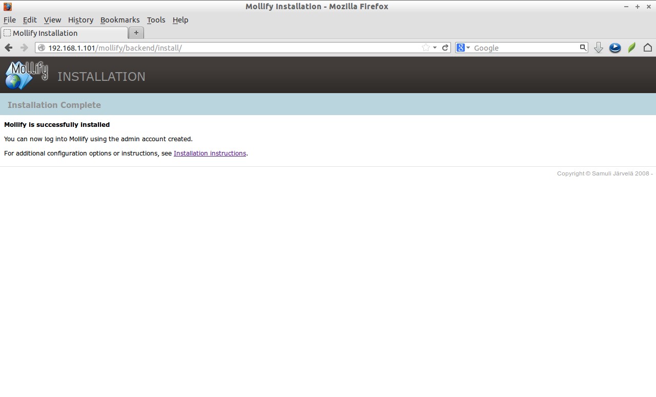656x397 pixels.
Task: Close the Firefox window
Action: coord(649,7)
